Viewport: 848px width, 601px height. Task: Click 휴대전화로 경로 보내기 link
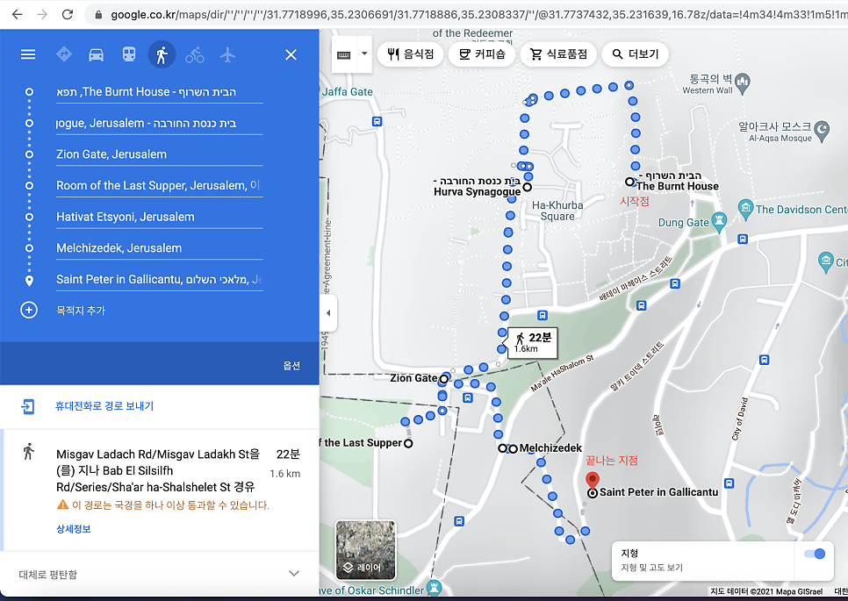104,406
